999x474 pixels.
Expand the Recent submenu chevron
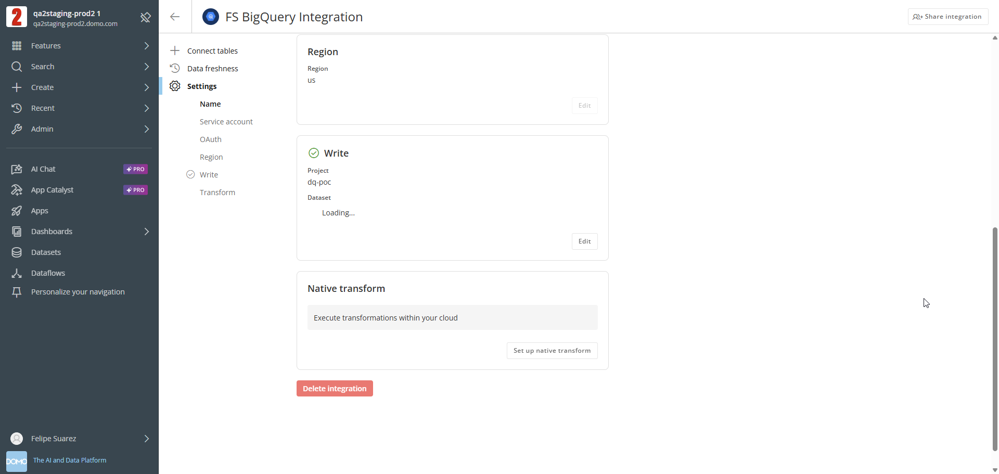tap(147, 108)
